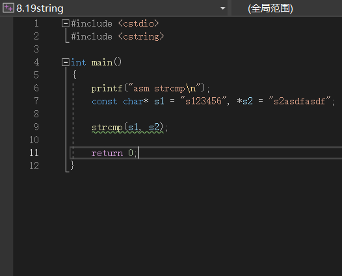The image size is (342, 276).
Task: Click line number 1 in the gutter
Action: (36, 23)
